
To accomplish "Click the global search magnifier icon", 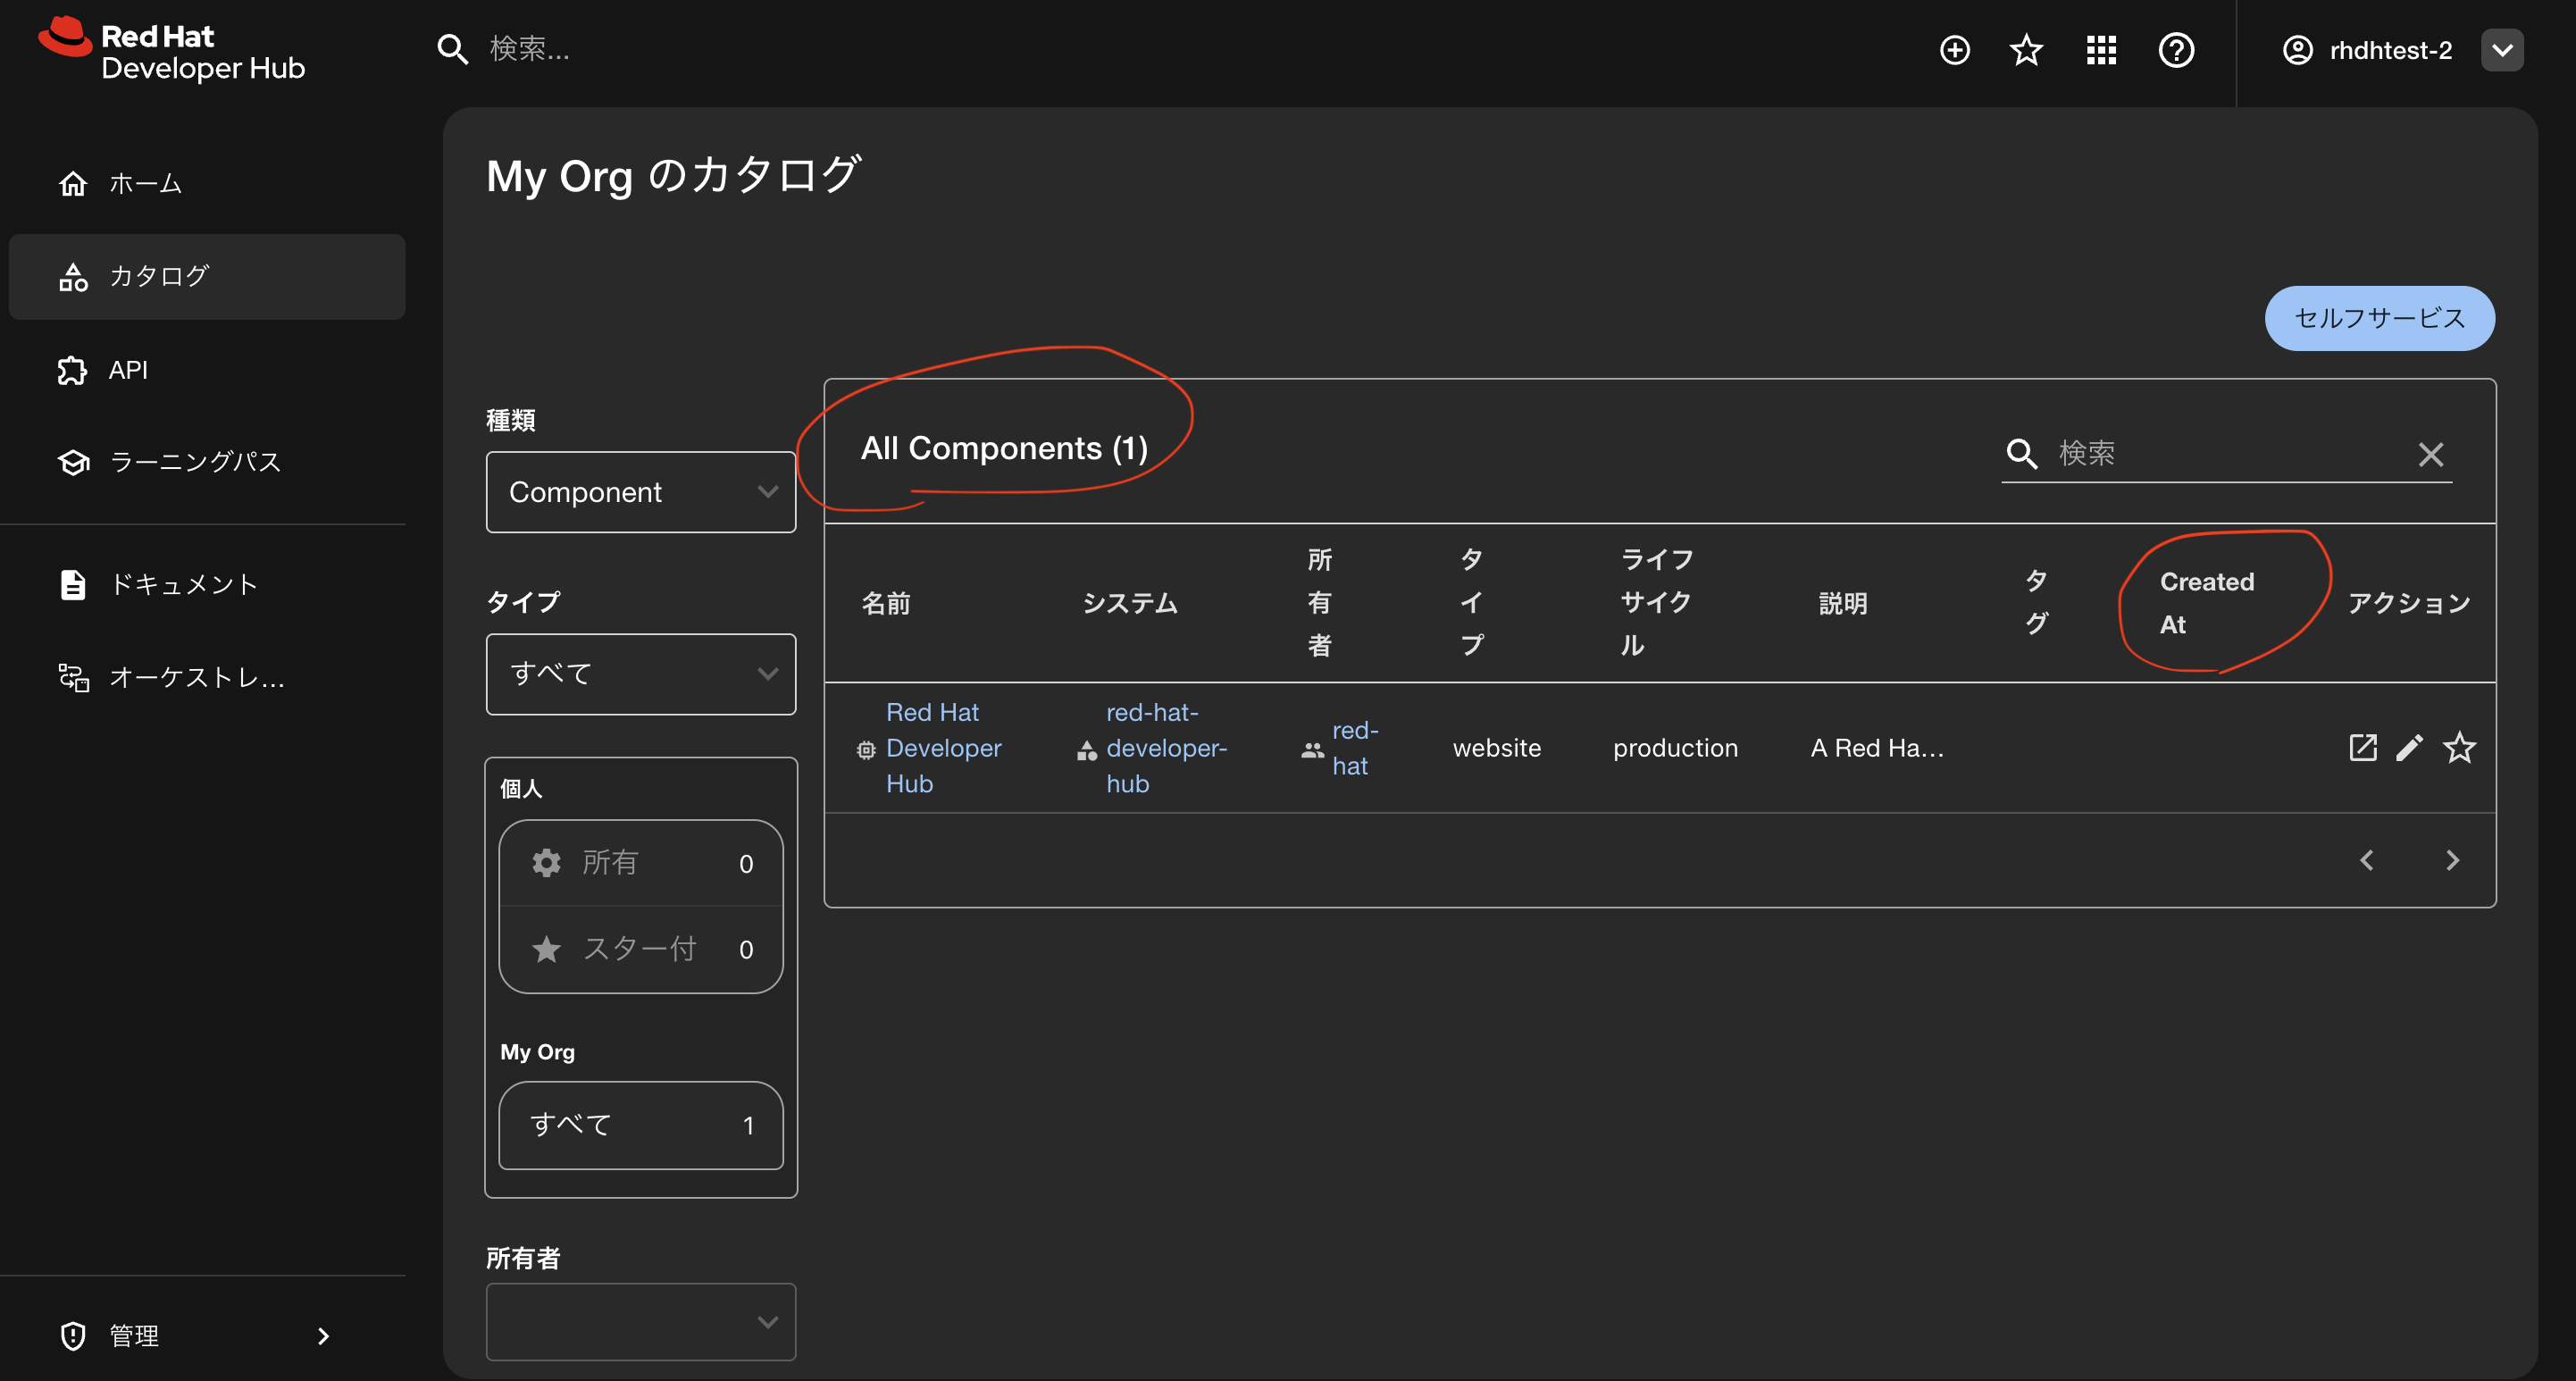I will pyautogui.click(x=453, y=49).
